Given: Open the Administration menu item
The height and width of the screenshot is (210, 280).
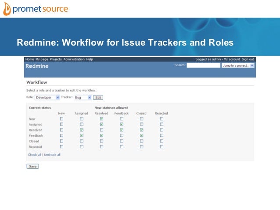Looking at the screenshot, I should [74, 59].
